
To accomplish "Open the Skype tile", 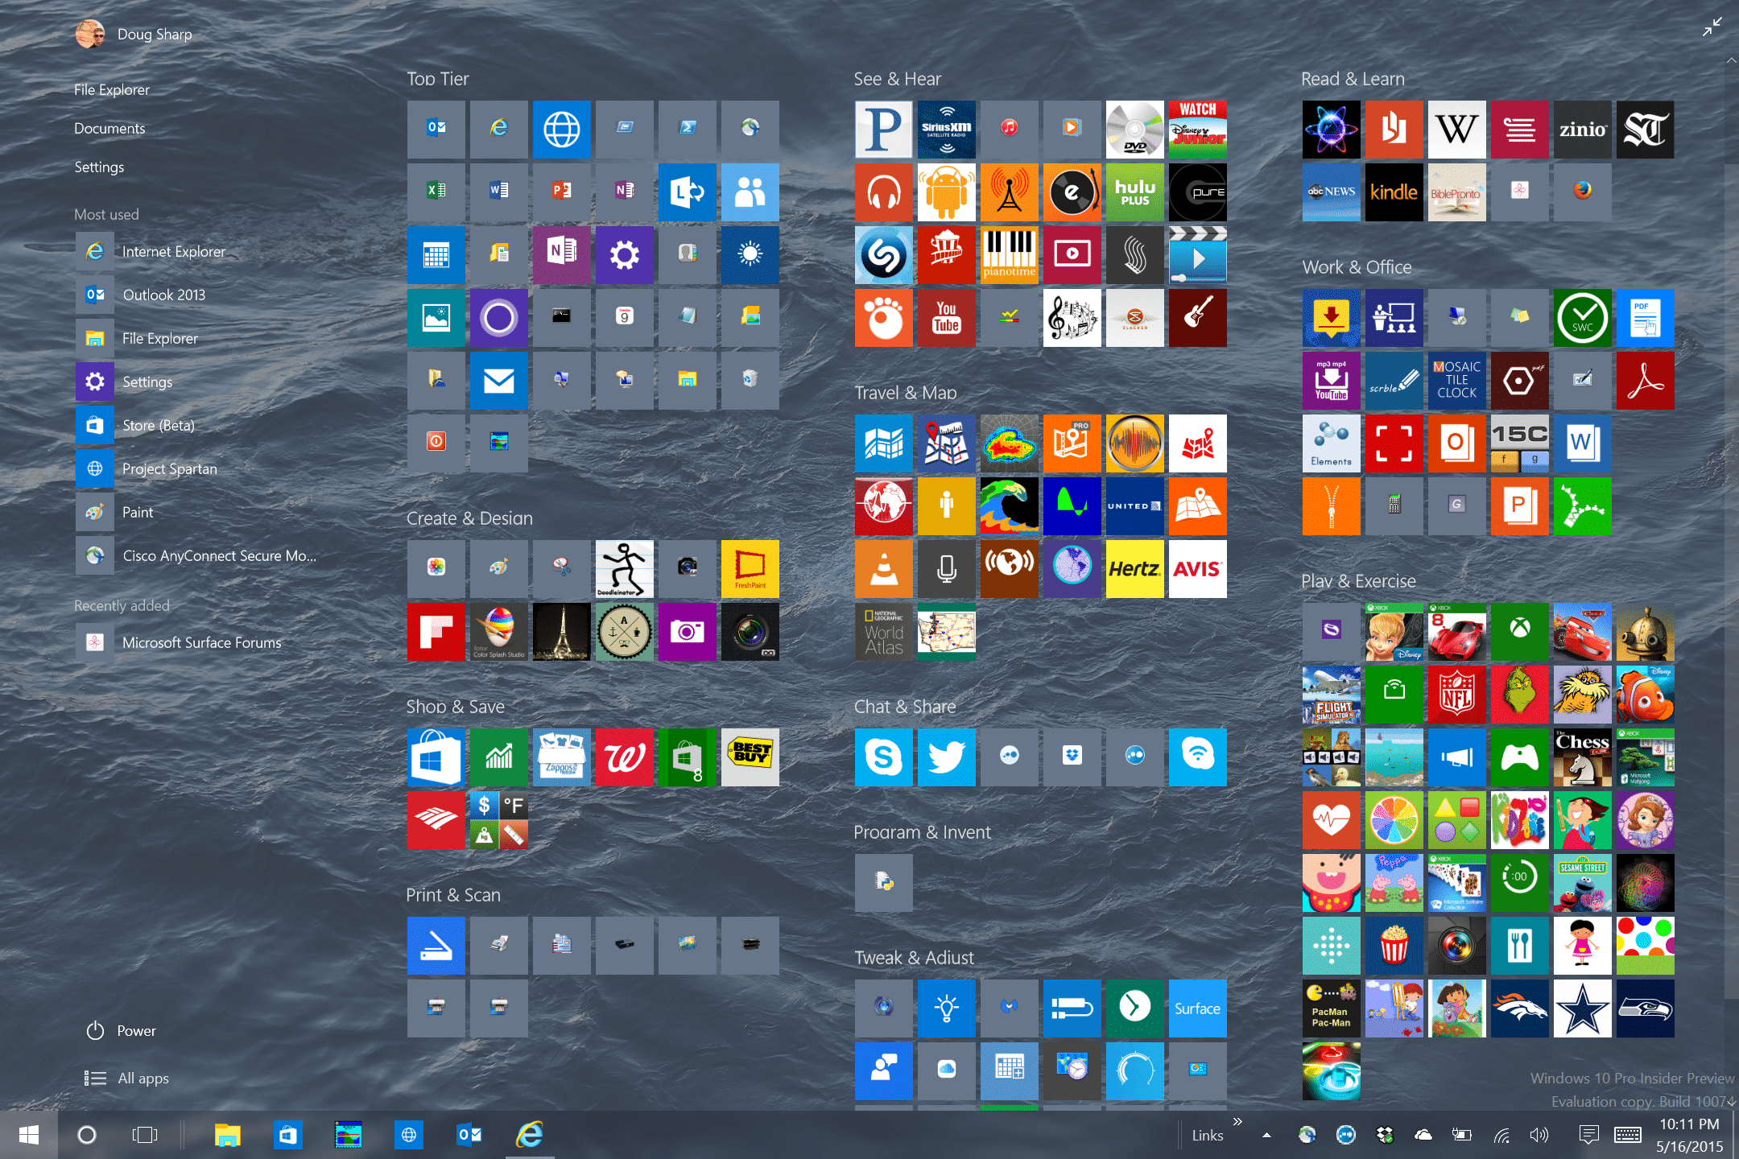I will tap(883, 757).
